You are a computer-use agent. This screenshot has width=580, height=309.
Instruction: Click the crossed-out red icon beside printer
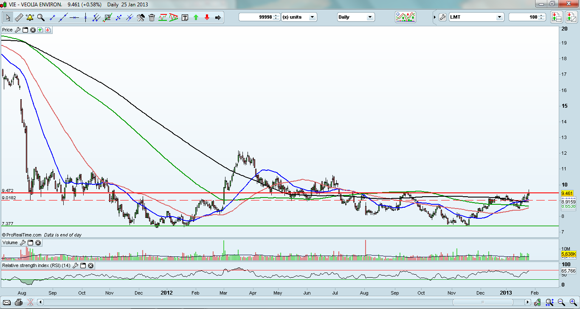[30, 302]
